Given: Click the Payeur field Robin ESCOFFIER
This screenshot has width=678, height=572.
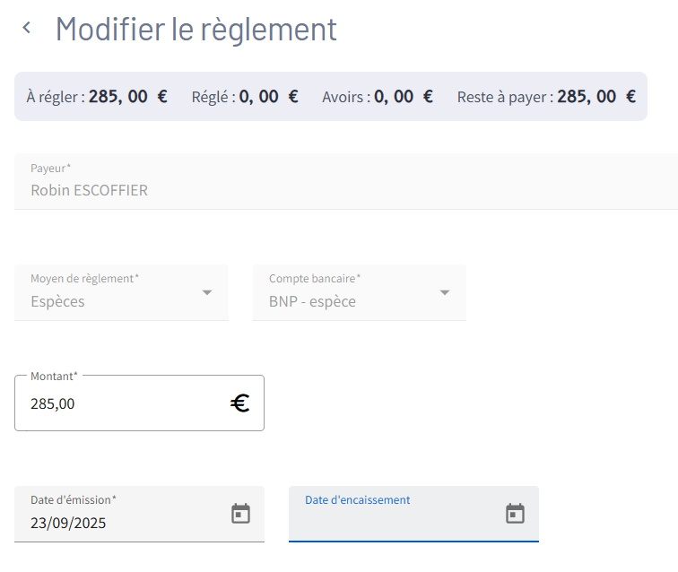Looking at the screenshot, I should [89, 190].
